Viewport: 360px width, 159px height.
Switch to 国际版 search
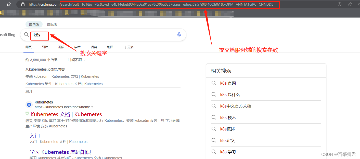pos(52,24)
